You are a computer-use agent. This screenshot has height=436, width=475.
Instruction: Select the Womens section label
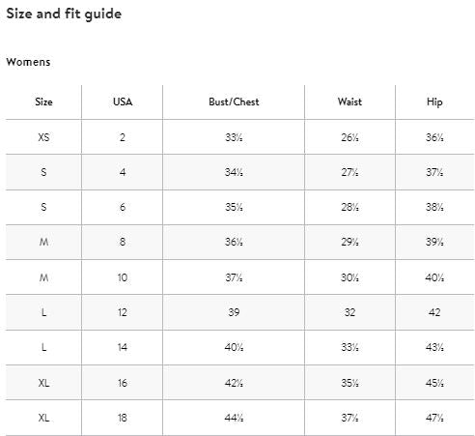28,62
